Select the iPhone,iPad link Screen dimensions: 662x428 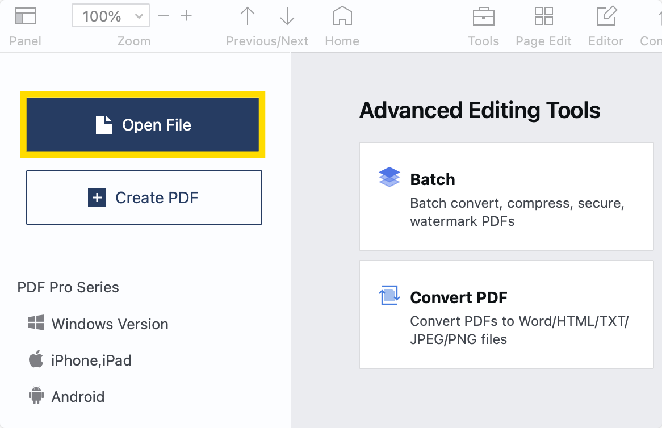[91, 360]
